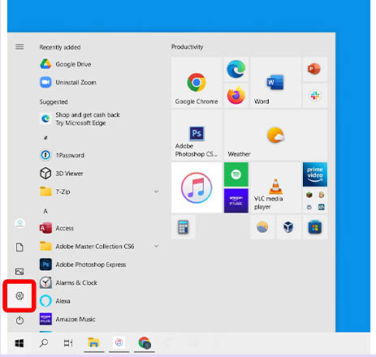Viewport: 376px width, 357px height.
Task: Open the Slack tile
Action: [x=315, y=95]
